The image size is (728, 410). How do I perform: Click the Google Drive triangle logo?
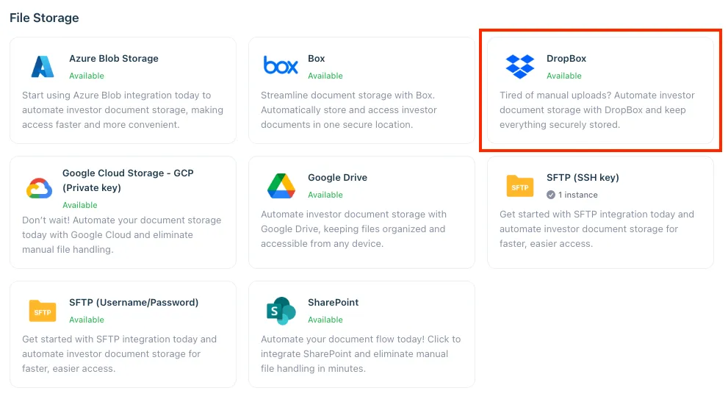[x=281, y=186]
